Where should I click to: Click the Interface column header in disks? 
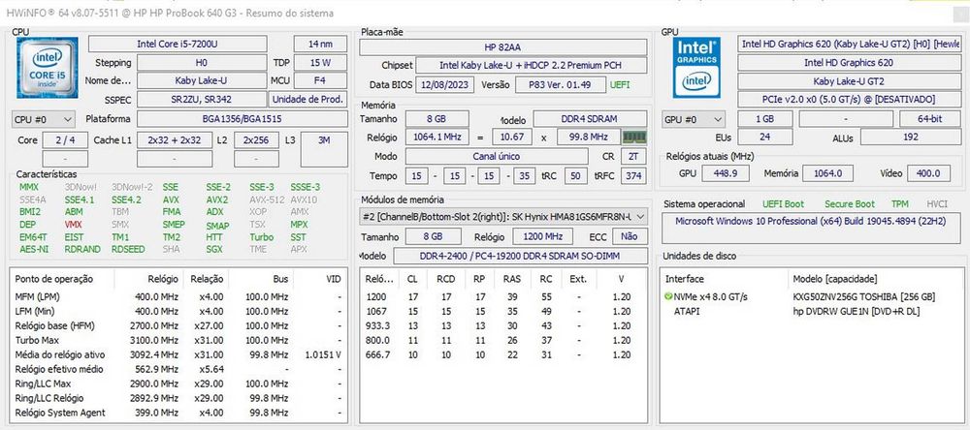(x=687, y=279)
